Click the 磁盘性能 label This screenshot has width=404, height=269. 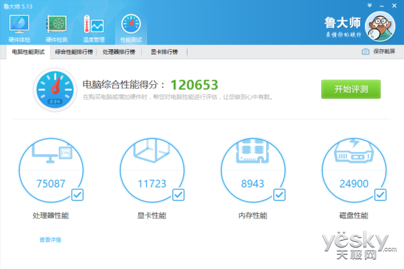[353, 215]
